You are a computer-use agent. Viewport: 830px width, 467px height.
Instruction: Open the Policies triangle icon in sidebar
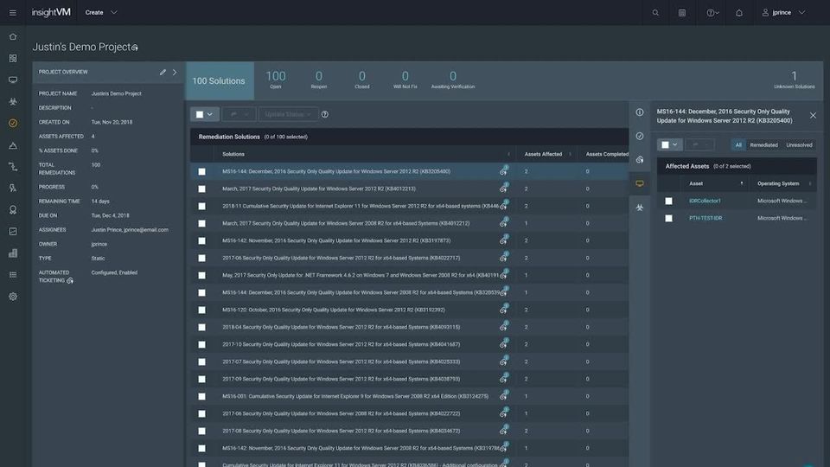pyautogui.click(x=13, y=145)
